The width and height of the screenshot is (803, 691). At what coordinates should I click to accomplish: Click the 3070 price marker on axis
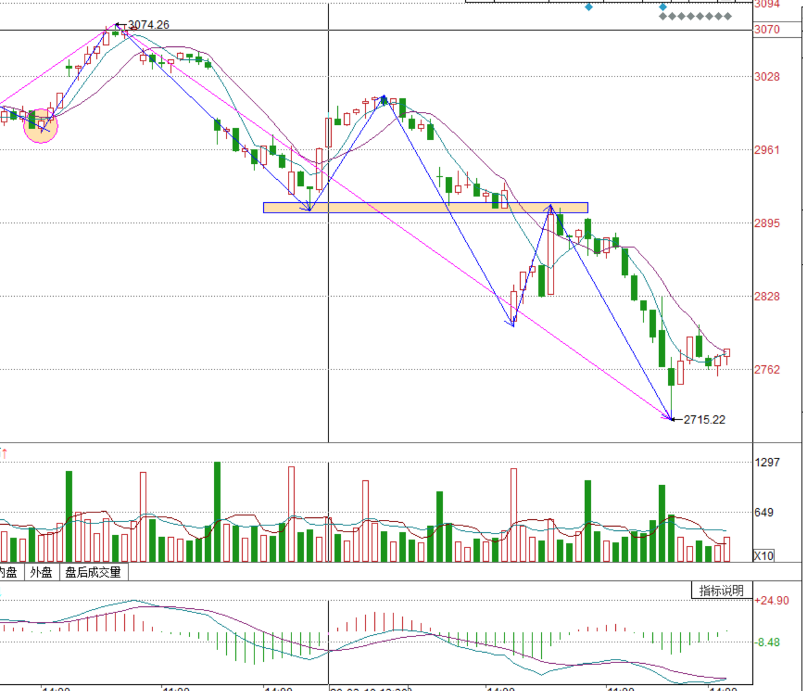pyautogui.click(x=767, y=30)
